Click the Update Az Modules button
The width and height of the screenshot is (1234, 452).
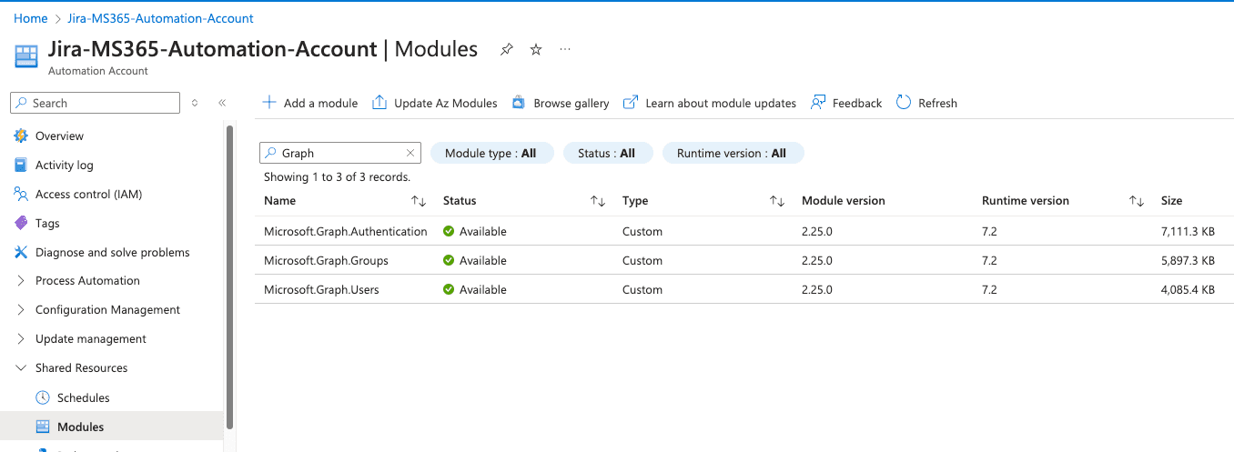point(435,103)
